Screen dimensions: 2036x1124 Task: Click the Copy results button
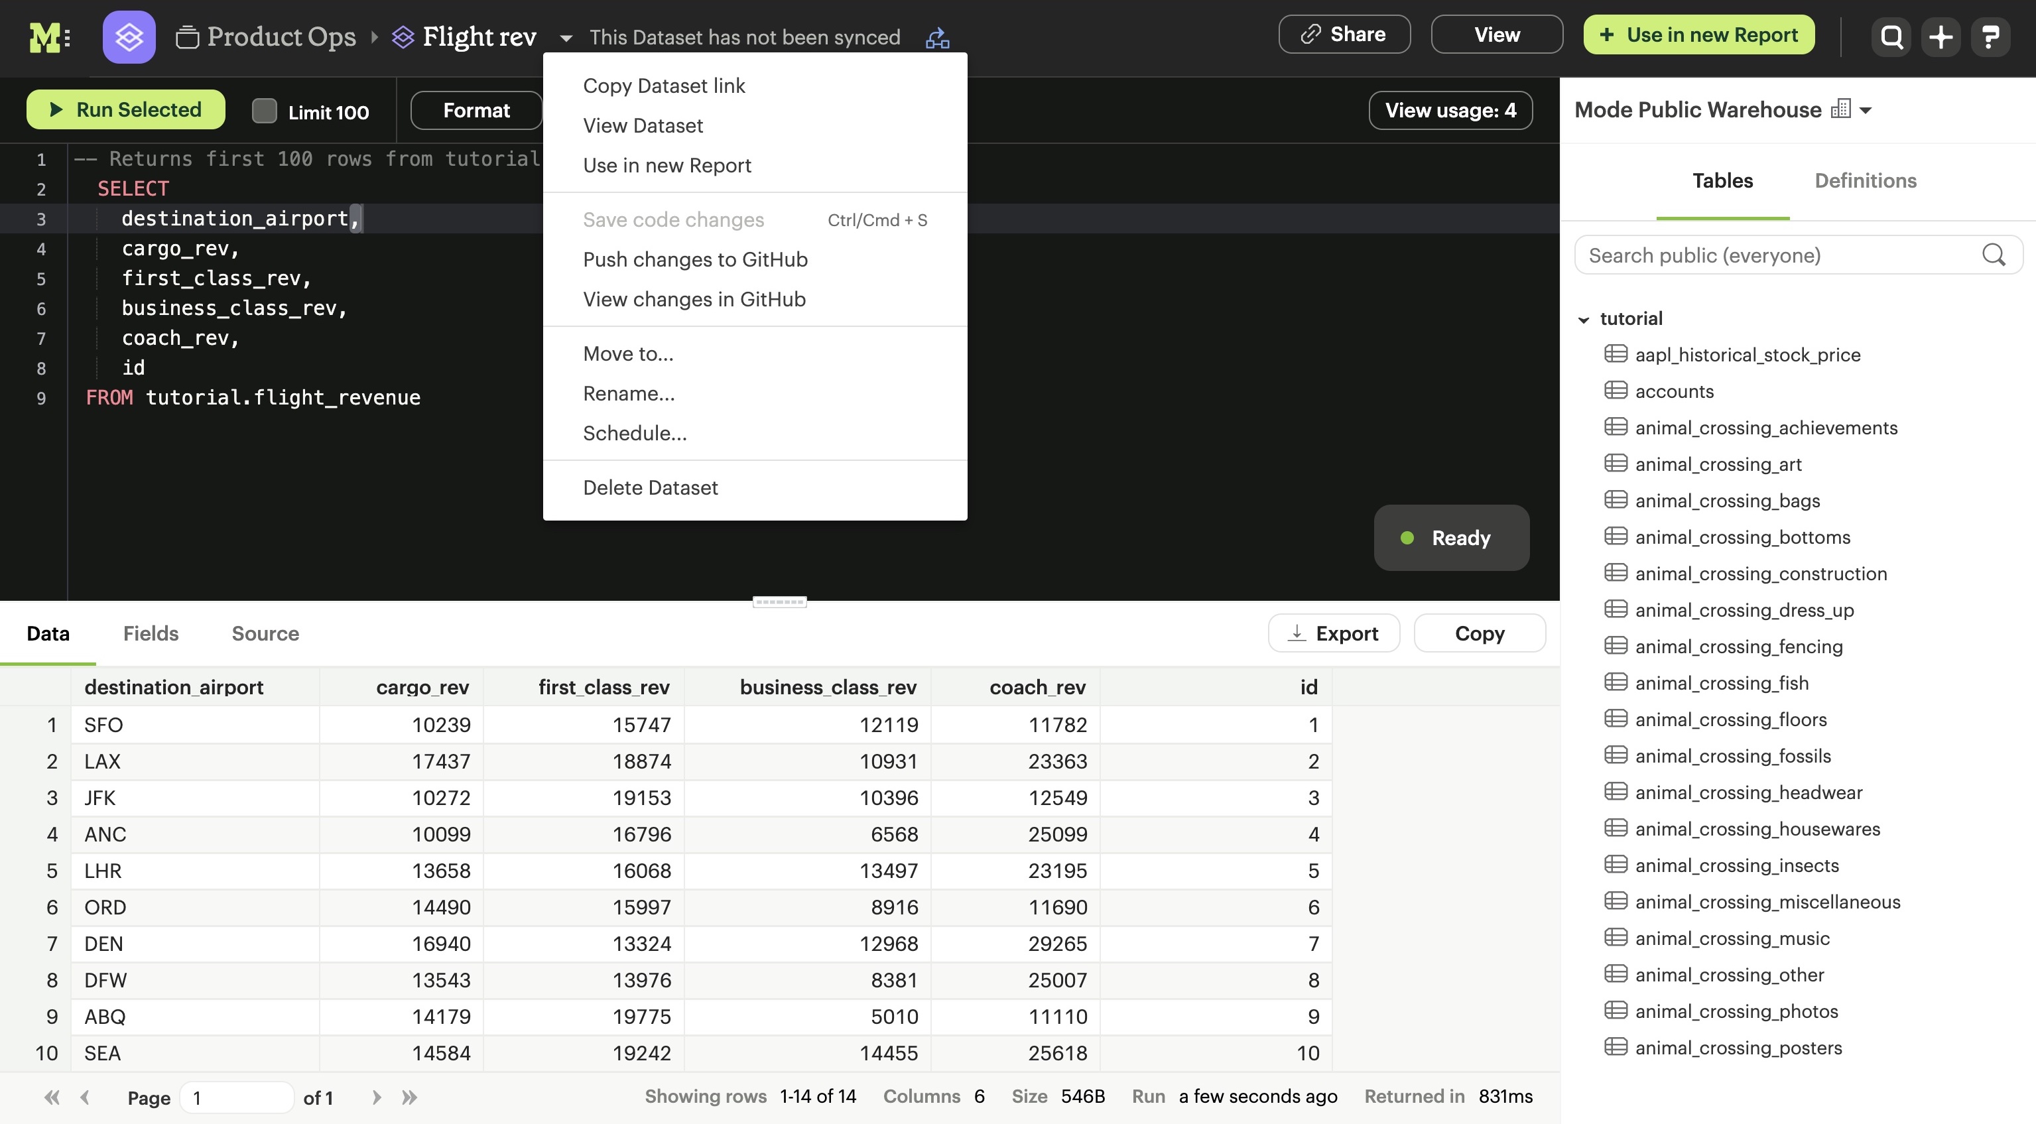[1480, 633]
